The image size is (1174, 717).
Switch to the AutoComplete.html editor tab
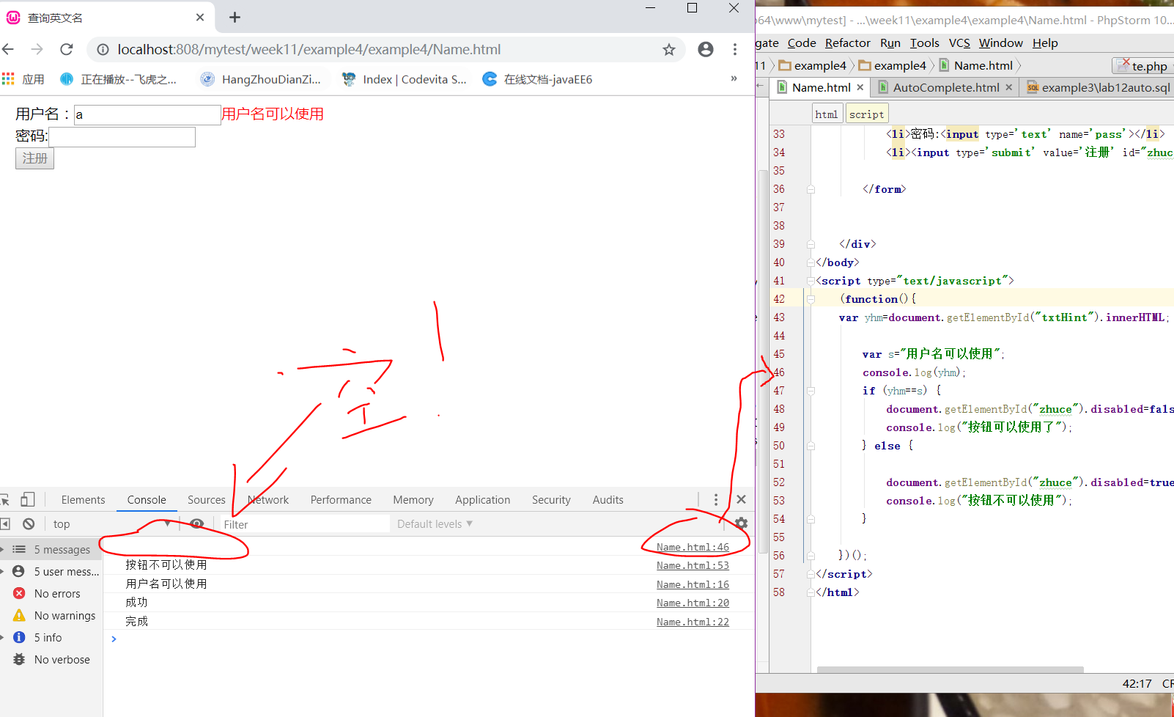945,87
